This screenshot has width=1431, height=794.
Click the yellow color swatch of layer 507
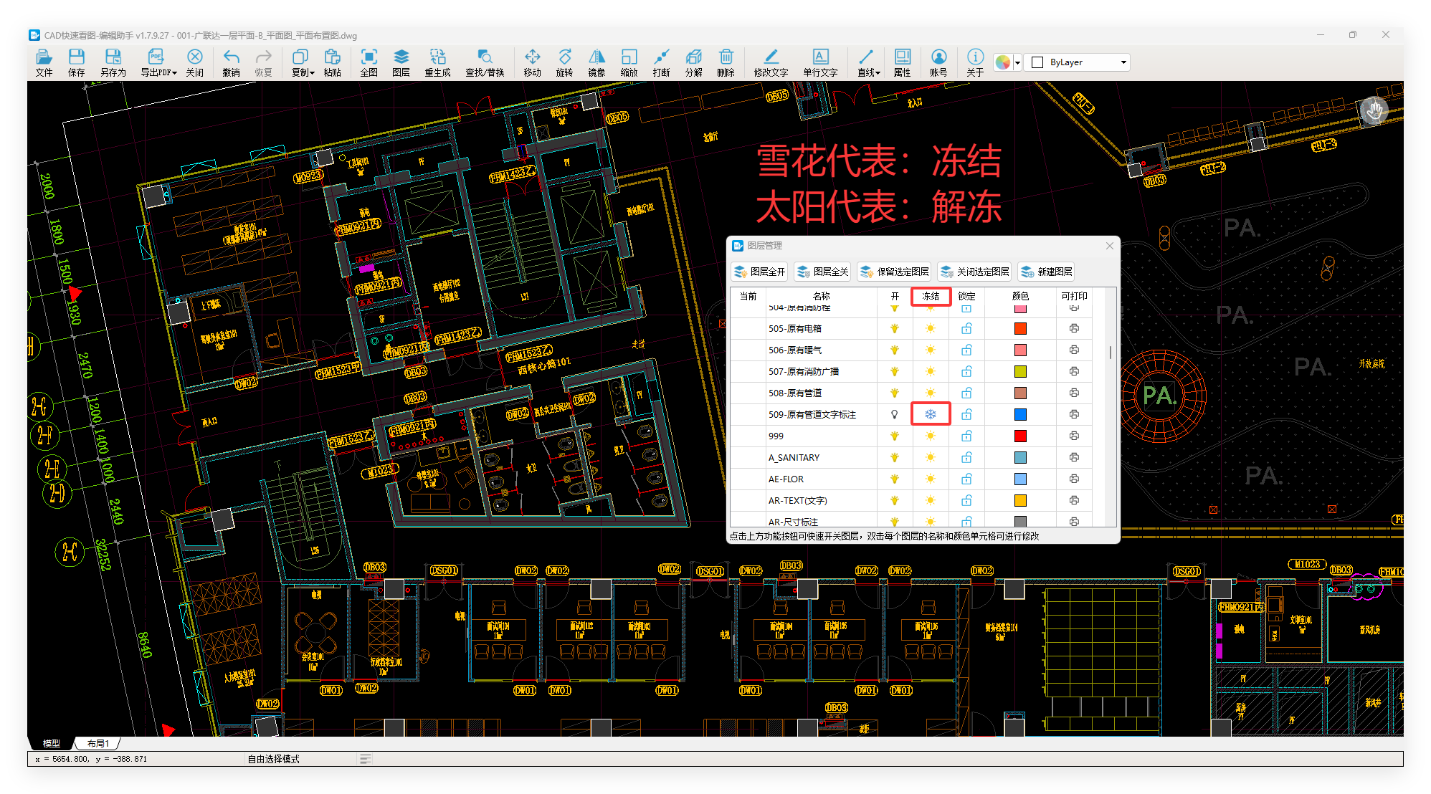tap(1020, 371)
